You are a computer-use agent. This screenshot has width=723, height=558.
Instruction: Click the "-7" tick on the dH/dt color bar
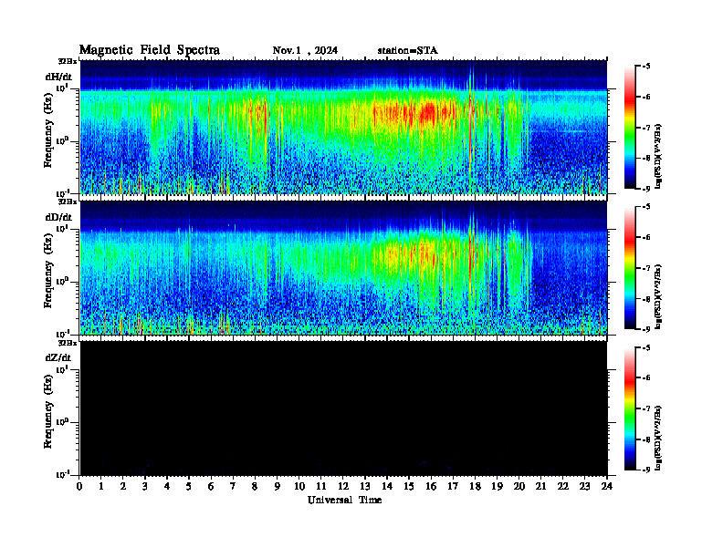pyautogui.click(x=646, y=128)
